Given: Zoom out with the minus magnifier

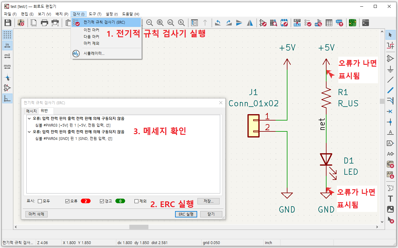Looking at the screenshot, I should coord(150,23).
